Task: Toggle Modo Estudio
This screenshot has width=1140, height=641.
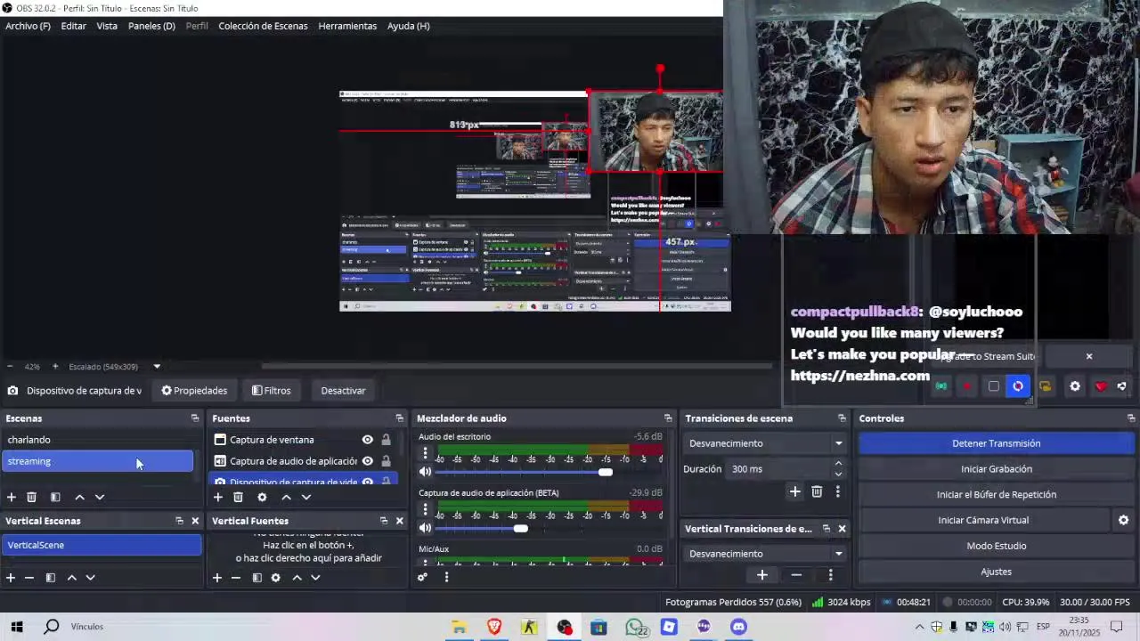Action: point(996,546)
